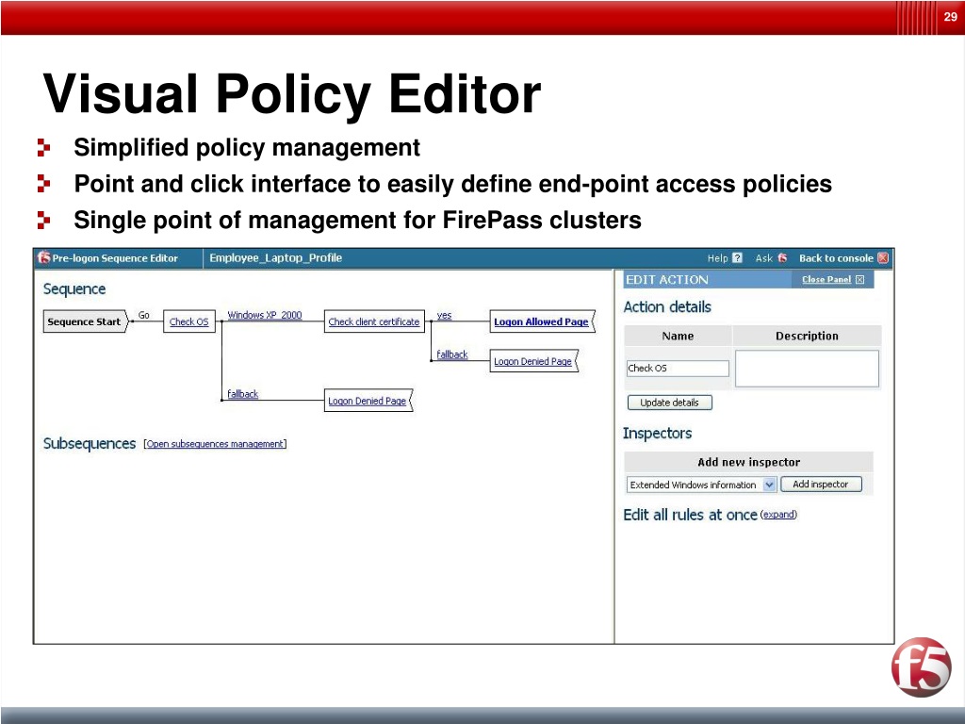Click the Add inspector button
This screenshot has height=724, width=965.
821,485
